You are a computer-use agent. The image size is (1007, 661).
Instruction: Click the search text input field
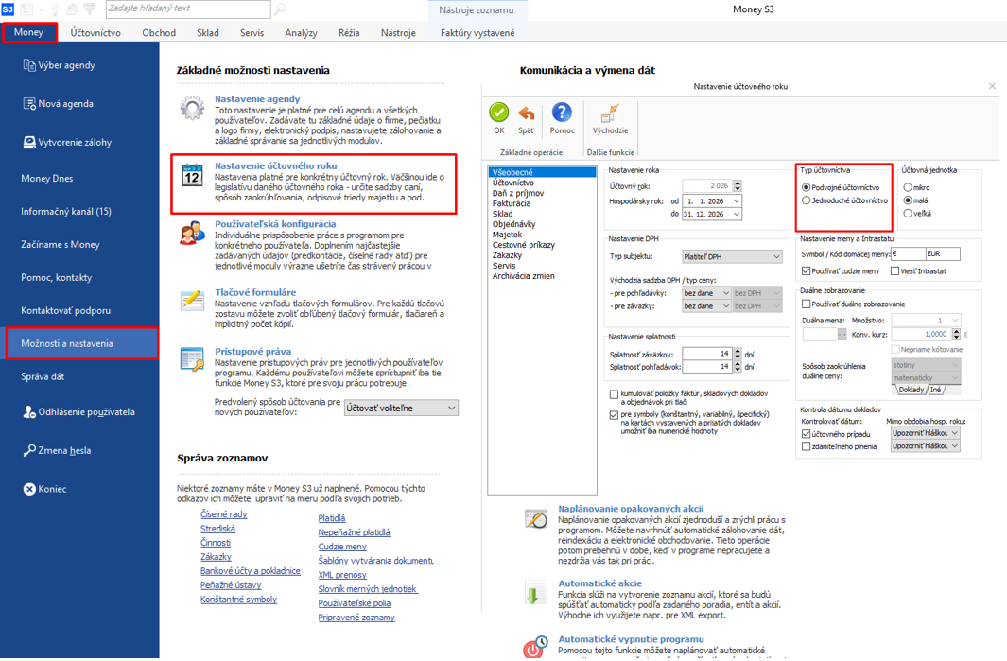click(x=187, y=9)
